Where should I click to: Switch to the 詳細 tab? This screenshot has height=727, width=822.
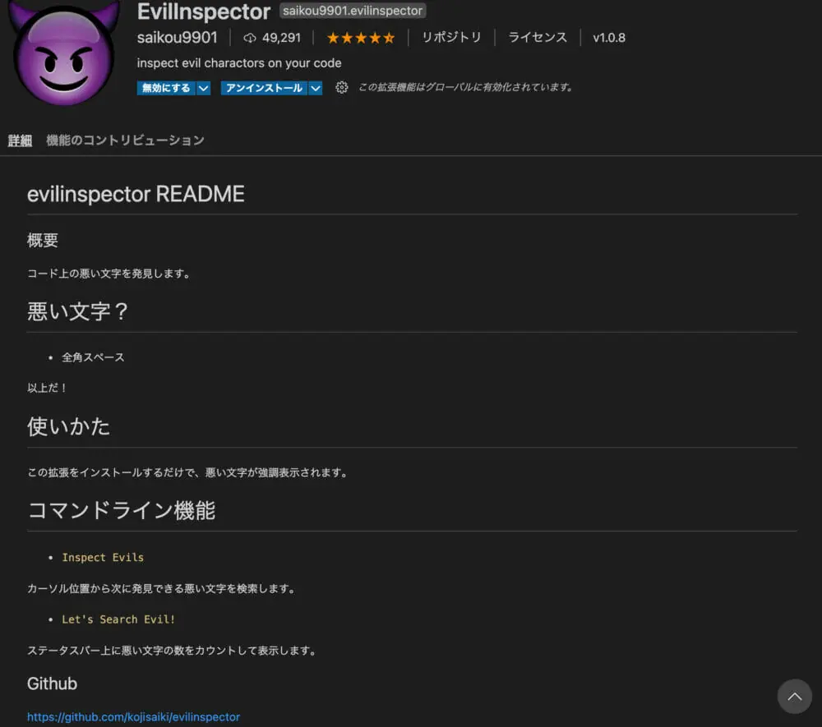click(20, 140)
